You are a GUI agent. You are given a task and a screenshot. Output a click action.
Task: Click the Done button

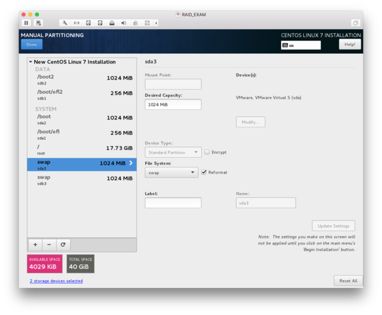(32, 44)
